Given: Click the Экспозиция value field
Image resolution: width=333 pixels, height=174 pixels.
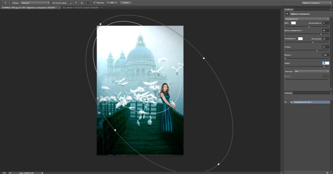Looking at the screenshot, I should [x=326, y=39].
